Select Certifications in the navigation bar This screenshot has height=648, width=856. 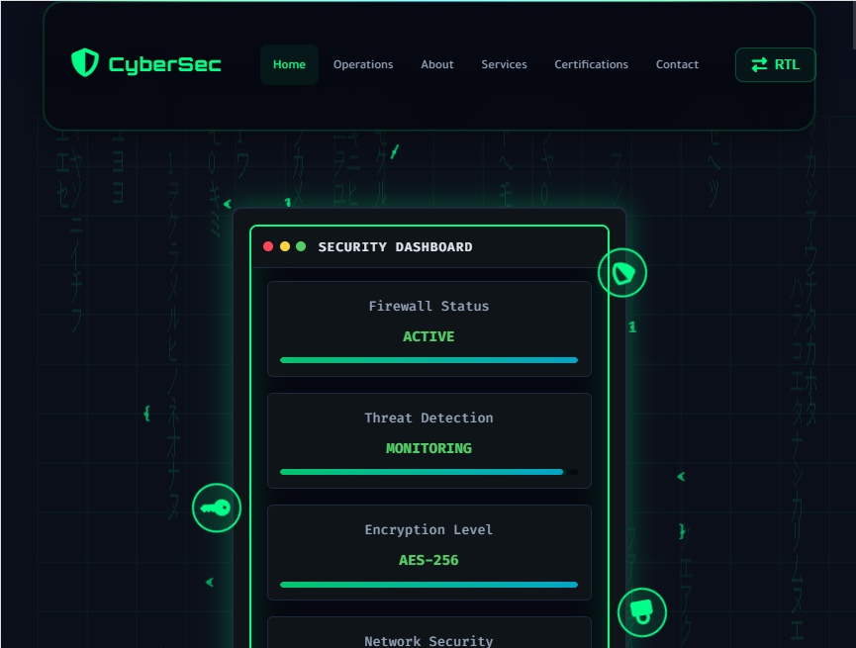point(591,64)
